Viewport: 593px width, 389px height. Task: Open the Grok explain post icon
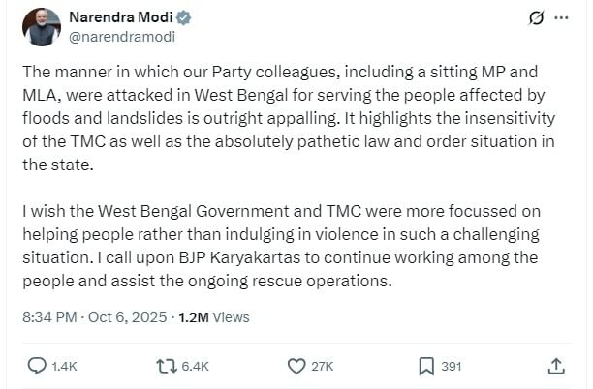[x=534, y=18]
